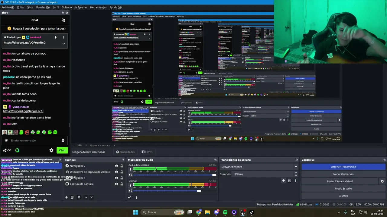This screenshot has height=217, width=387.
Task: Open the emoji picker in the message box
Action: pos(63,140)
